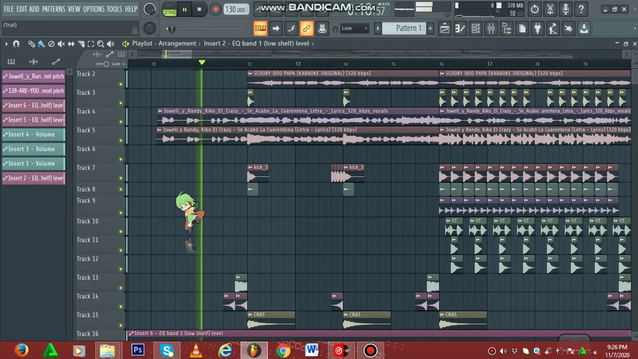Open the touch controller hand icon
638x359 pixels.
[x=568, y=28]
